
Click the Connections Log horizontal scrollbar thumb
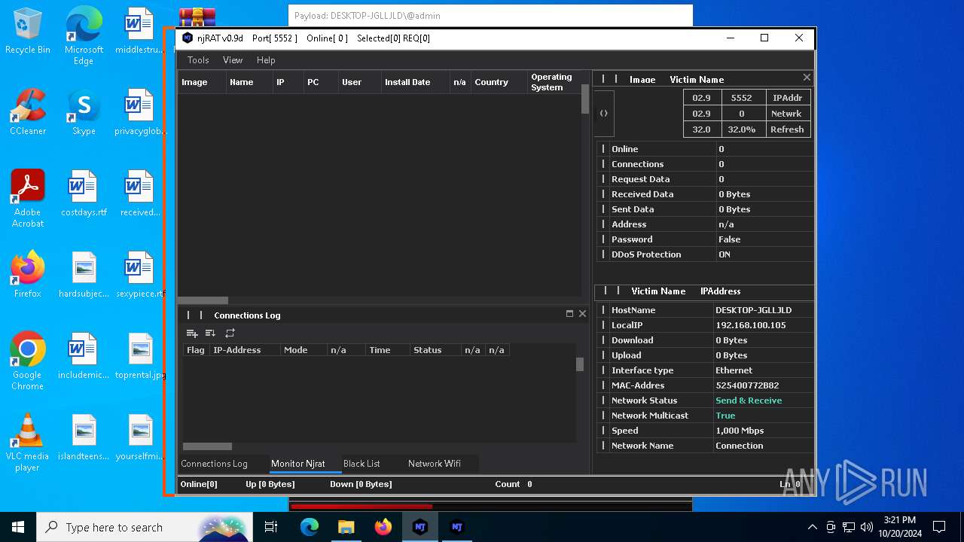pyautogui.click(x=208, y=446)
